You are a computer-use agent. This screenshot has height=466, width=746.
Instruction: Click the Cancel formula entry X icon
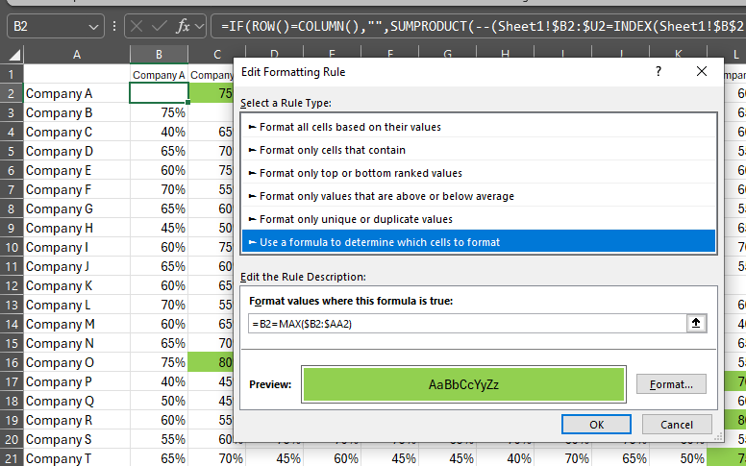137,26
